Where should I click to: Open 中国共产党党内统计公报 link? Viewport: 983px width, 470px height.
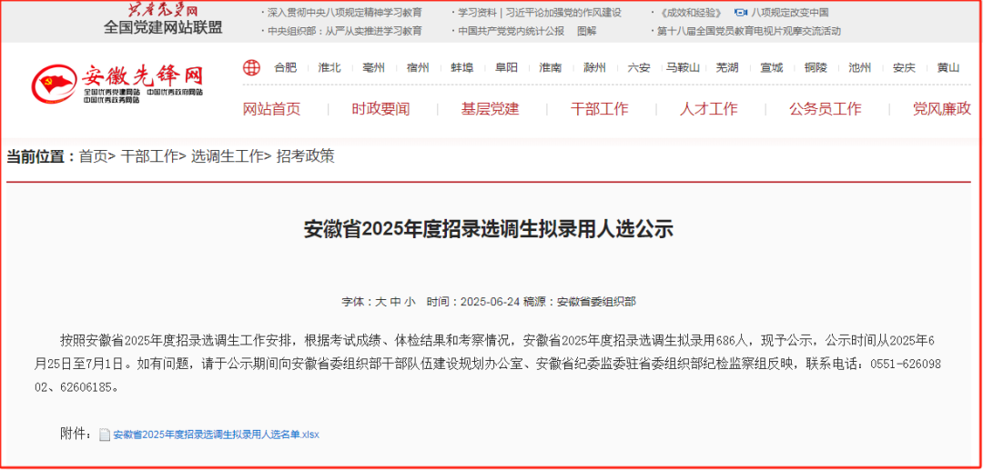pos(511,31)
